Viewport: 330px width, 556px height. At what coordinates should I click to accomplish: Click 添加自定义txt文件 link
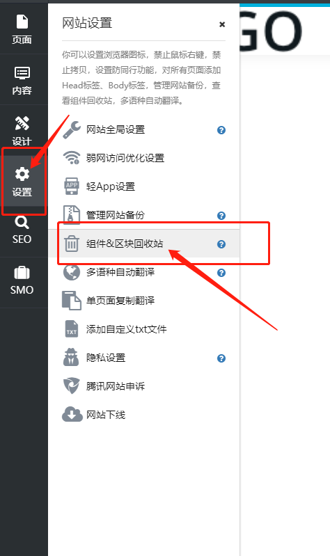pyautogui.click(x=126, y=329)
